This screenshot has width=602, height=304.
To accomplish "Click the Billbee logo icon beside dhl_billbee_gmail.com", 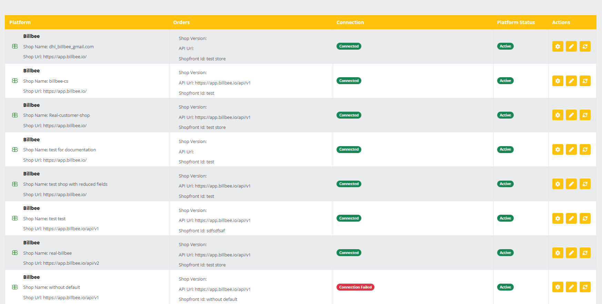I will (x=15, y=46).
